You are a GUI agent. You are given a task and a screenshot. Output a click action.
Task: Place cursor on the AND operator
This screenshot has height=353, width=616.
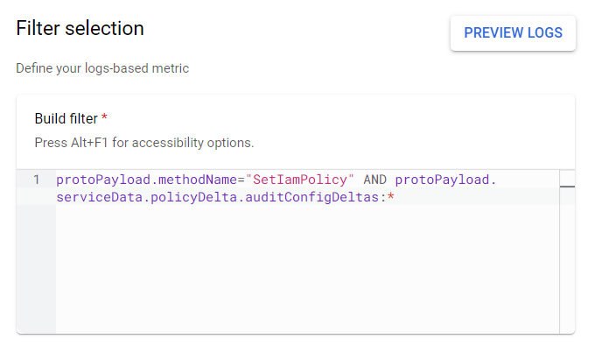pyautogui.click(x=374, y=180)
